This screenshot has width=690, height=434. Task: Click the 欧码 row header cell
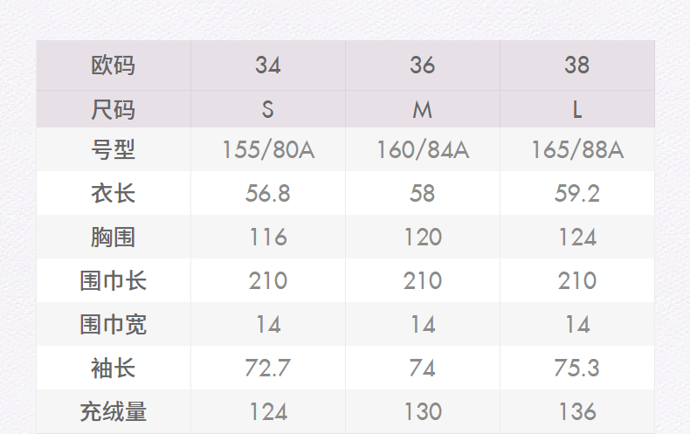coord(114,65)
